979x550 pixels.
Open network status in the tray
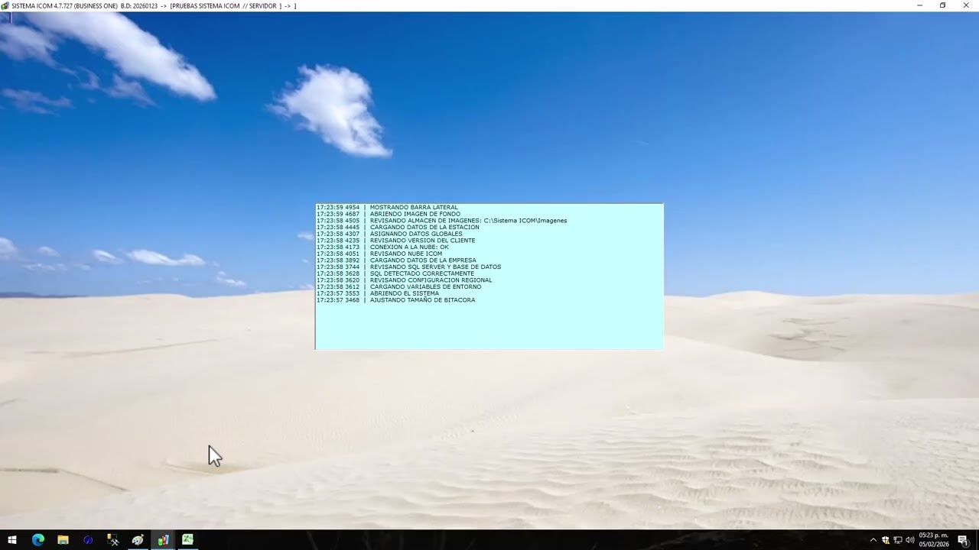(x=898, y=540)
